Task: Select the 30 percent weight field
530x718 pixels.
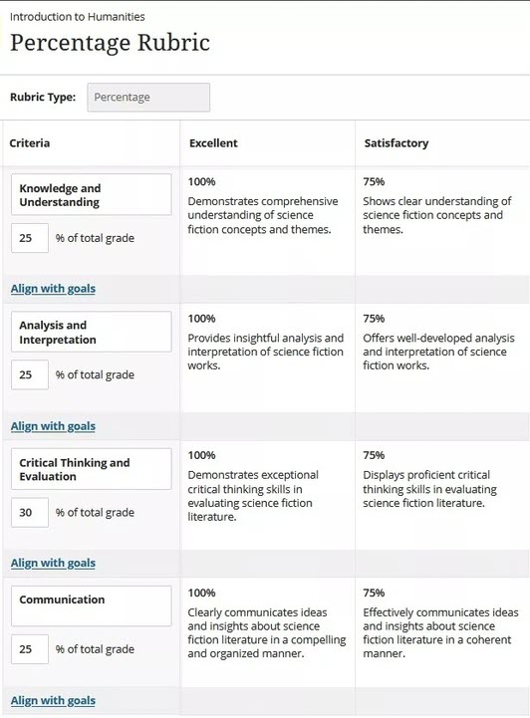Action: click(30, 512)
